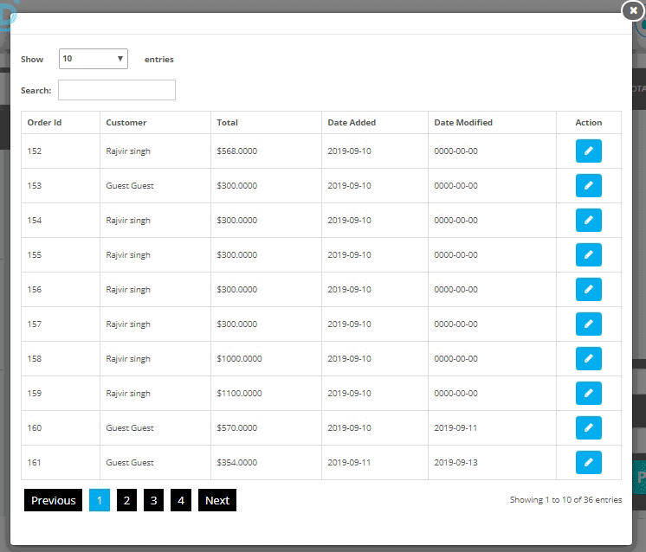Click the Previous pagination button

click(53, 500)
